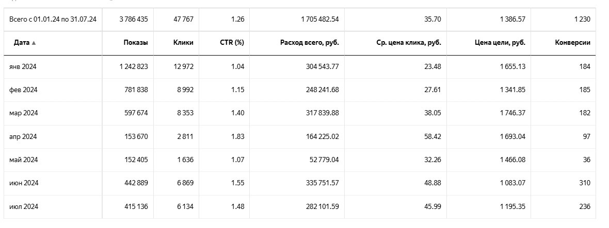The height and width of the screenshot is (228, 609).
Task: Click the май 2024 row label
Action: tap(23, 160)
